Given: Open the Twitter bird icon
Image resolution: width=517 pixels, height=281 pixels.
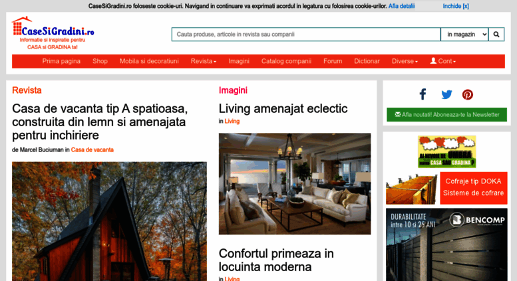Looking at the screenshot, I should [x=446, y=94].
